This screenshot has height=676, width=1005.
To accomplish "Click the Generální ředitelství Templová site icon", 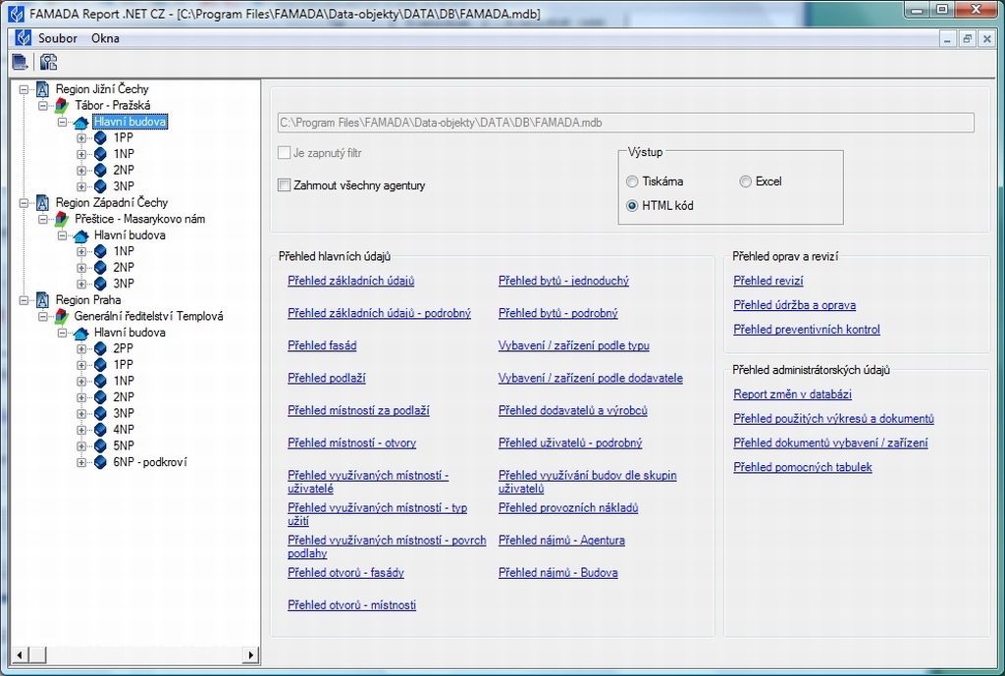I will pos(62,316).
